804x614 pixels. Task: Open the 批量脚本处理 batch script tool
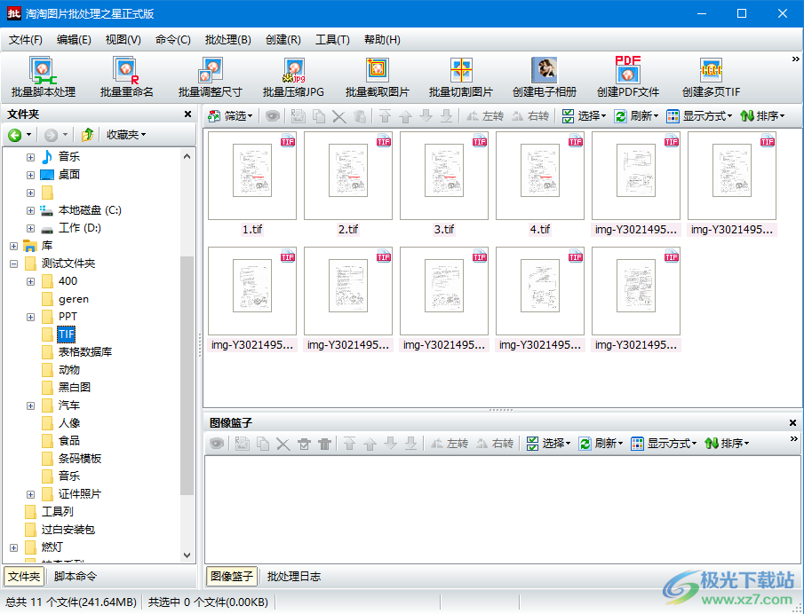(x=43, y=76)
